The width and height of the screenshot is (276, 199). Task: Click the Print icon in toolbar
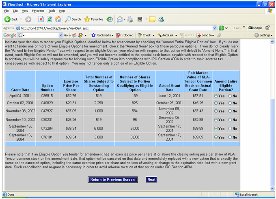pyautogui.click(x=130, y=19)
